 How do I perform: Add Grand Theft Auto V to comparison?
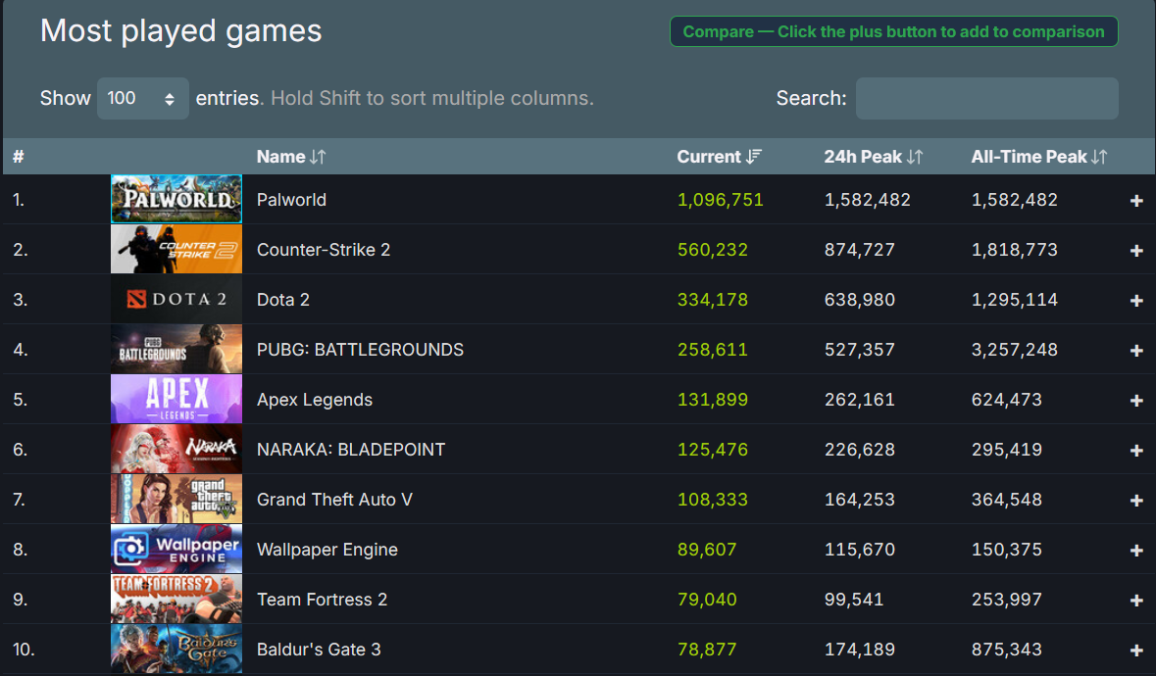[1136, 500]
